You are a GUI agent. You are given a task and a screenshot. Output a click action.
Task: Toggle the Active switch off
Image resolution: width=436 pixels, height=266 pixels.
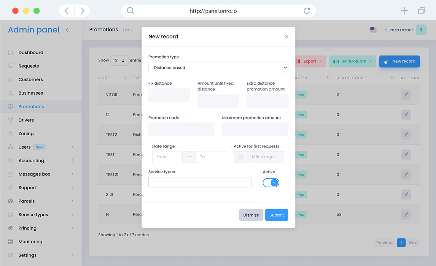pos(271,183)
